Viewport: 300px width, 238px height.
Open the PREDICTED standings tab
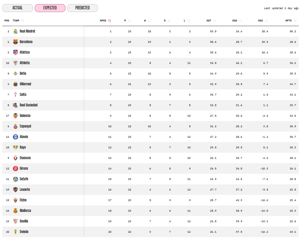(x=82, y=8)
